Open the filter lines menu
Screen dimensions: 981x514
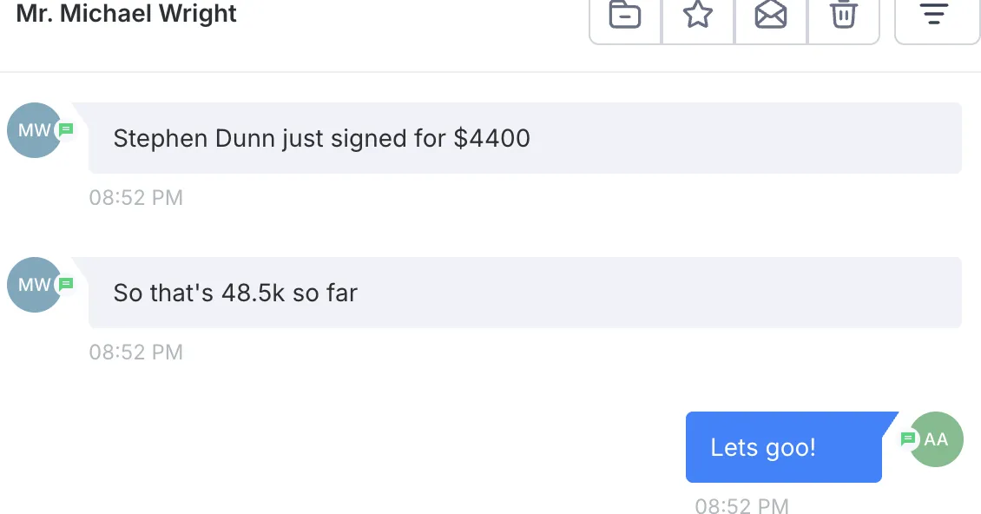(x=935, y=15)
